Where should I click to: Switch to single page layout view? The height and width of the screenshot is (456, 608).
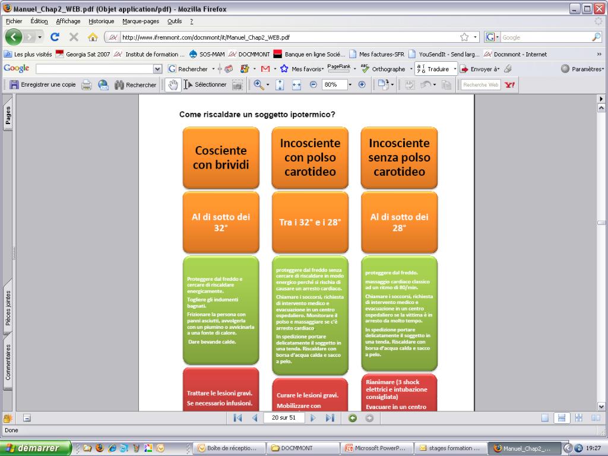tap(545, 417)
